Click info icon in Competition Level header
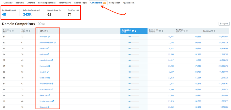 (x=133, y=31)
